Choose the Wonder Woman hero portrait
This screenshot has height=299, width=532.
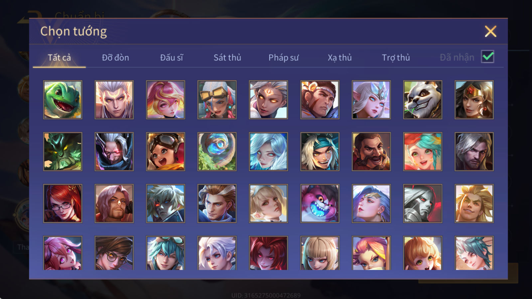pos(474,100)
